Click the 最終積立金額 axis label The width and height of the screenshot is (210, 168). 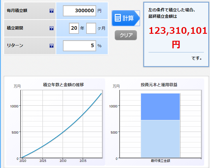[x=160, y=161]
